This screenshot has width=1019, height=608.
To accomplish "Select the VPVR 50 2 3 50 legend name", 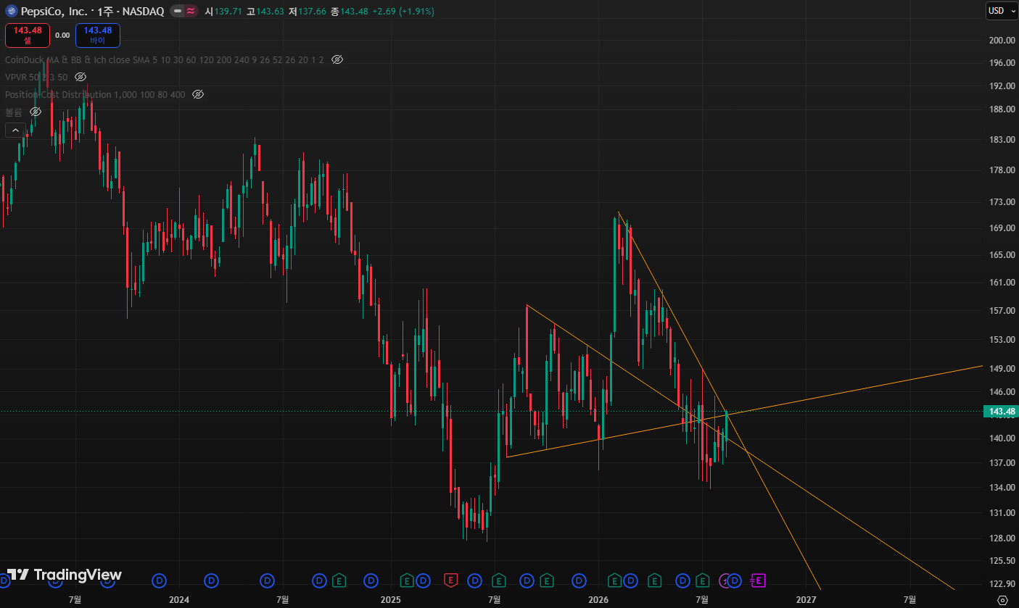I will pos(36,77).
